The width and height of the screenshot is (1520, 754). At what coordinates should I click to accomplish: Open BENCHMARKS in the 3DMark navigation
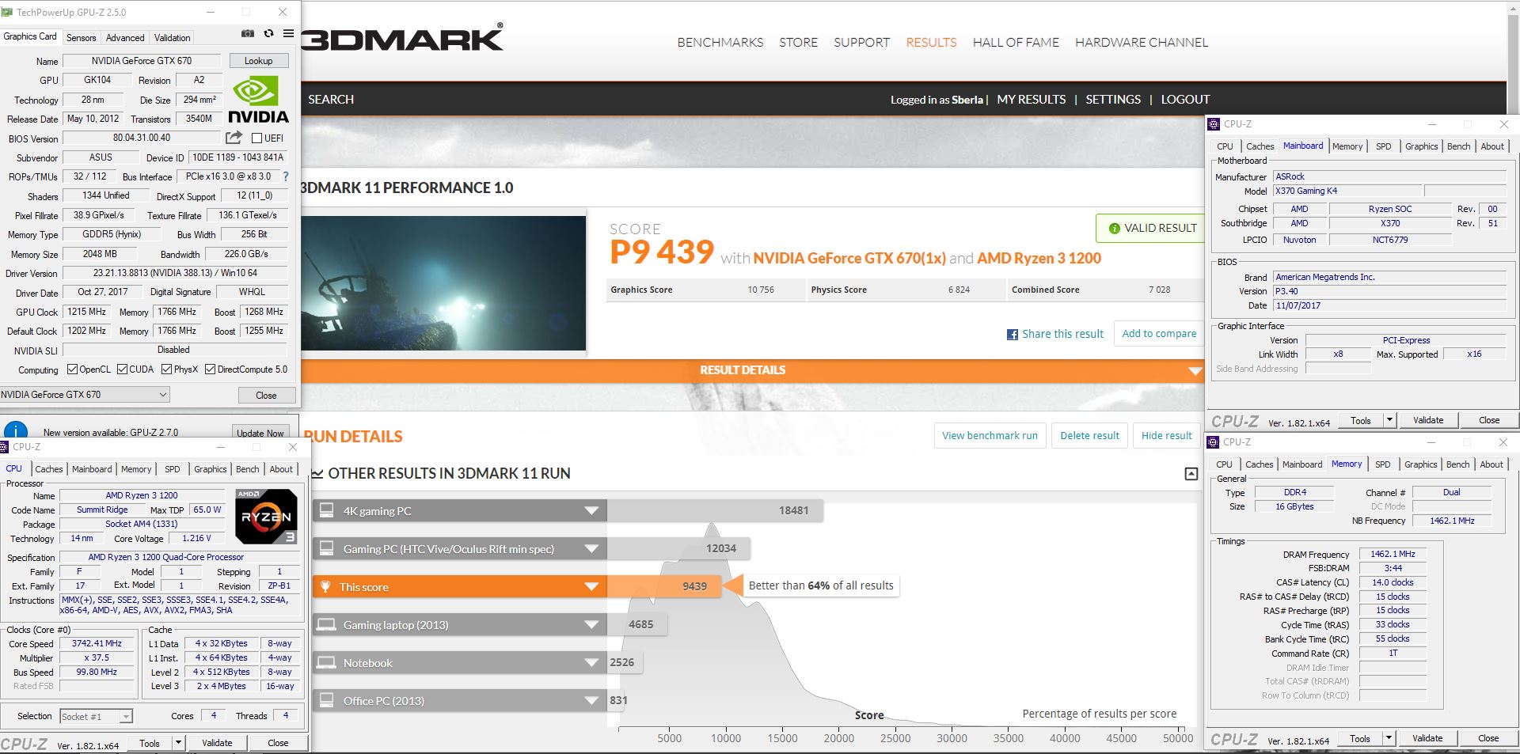(x=720, y=43)
